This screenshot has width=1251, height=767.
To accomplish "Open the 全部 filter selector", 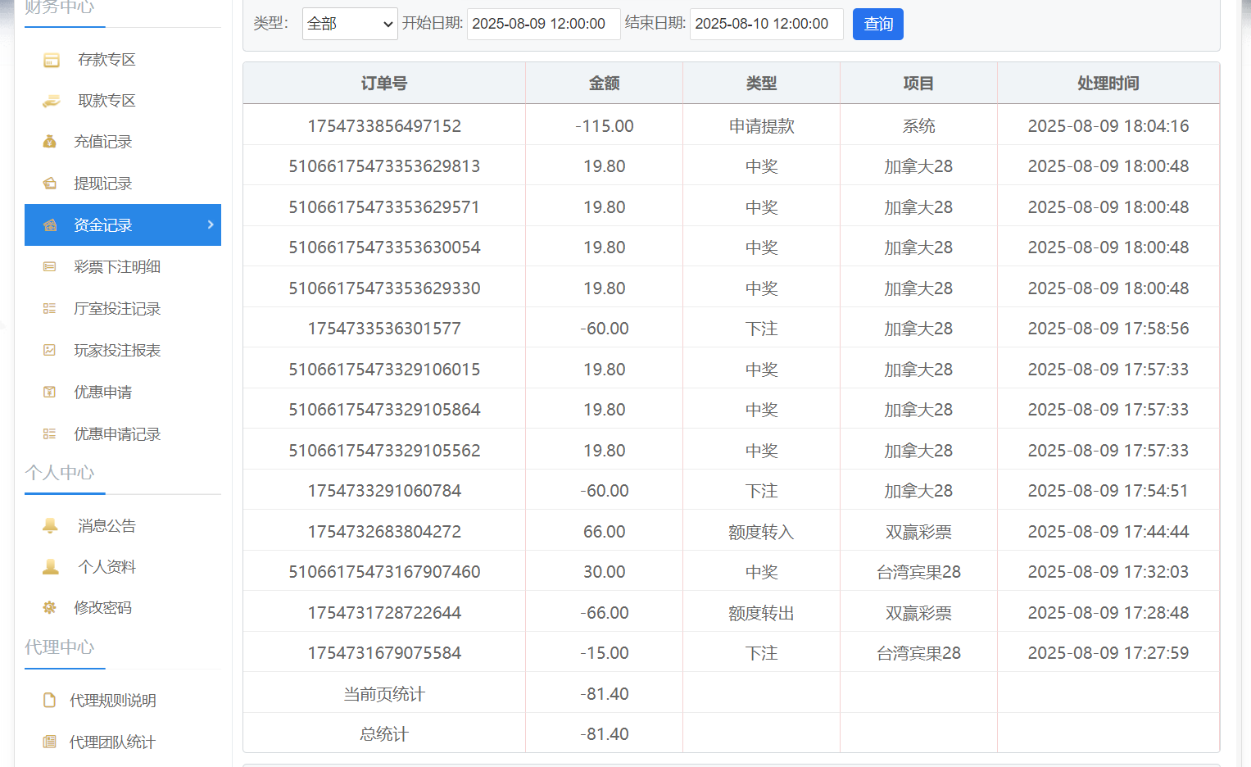I will coord(350,24).
